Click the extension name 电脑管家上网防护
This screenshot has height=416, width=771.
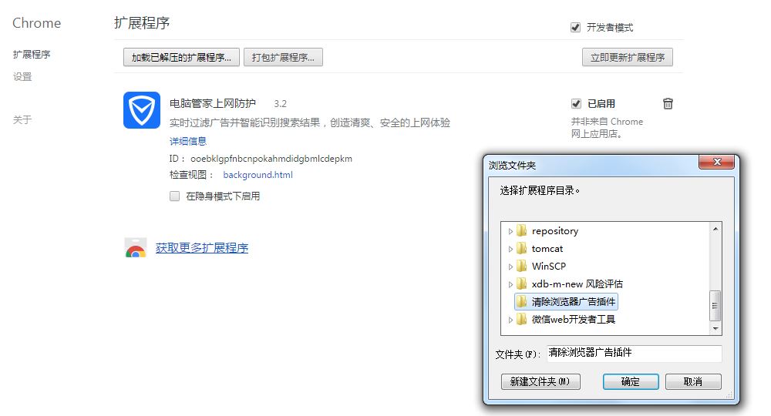[x=213, y=104]
